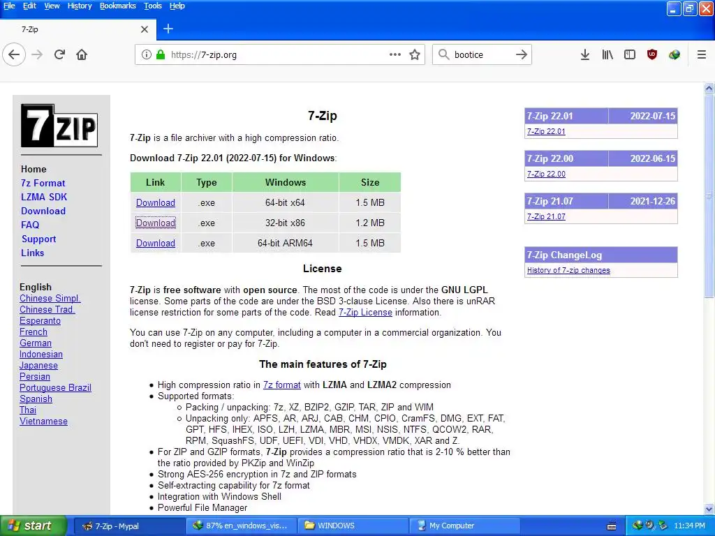
Task: Click the search field containing bootice
Action: [x=482, y=54]
